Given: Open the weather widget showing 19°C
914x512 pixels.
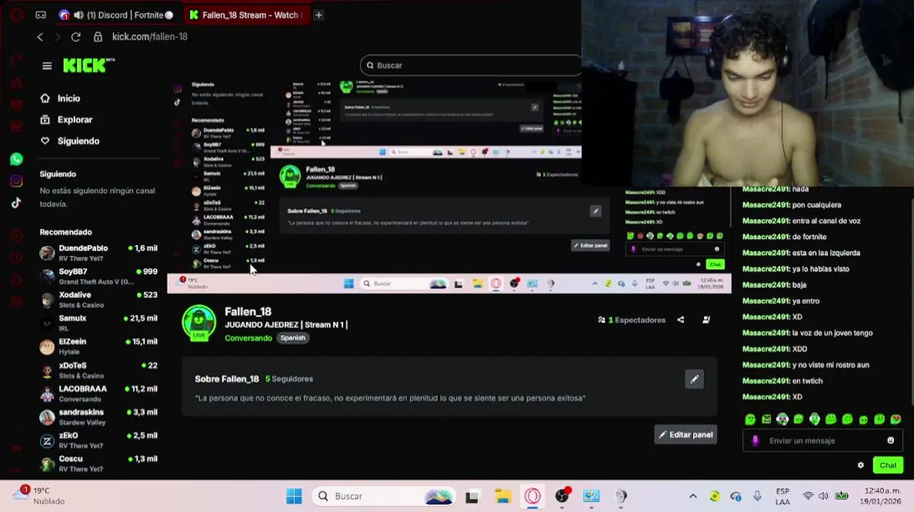Looking at the screenshot, I should point(39,496).
